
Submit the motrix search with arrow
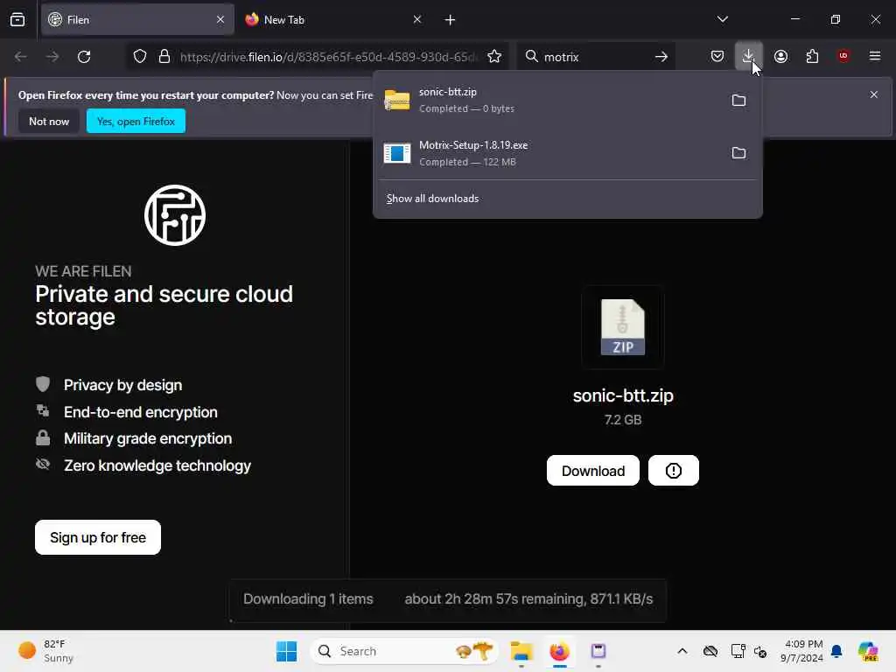(661, 57)
